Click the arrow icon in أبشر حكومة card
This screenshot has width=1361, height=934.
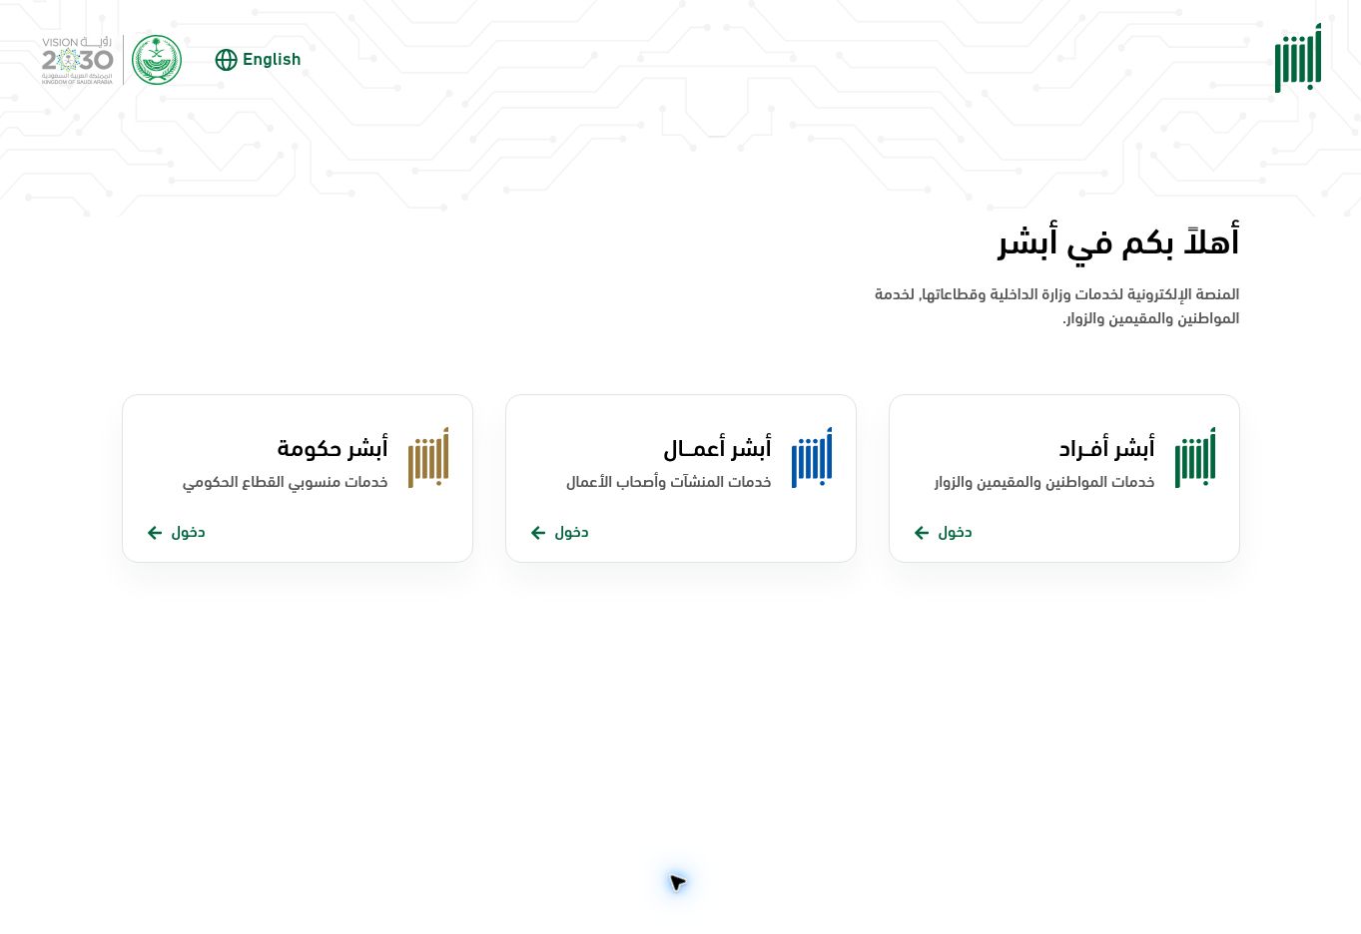tap(155, 533)
